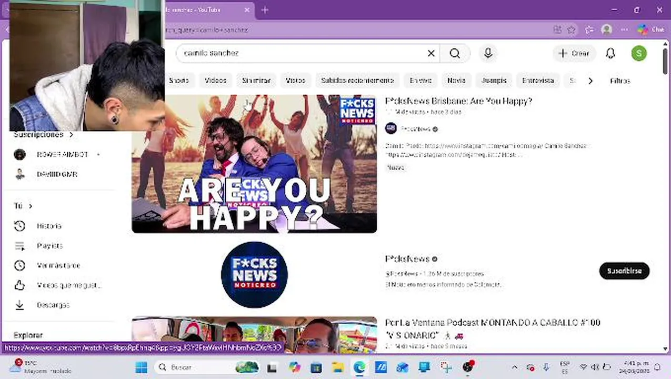The image size is (671, 379).
Task: Select the Novia filter chip
Action: [x=456, y=81]
